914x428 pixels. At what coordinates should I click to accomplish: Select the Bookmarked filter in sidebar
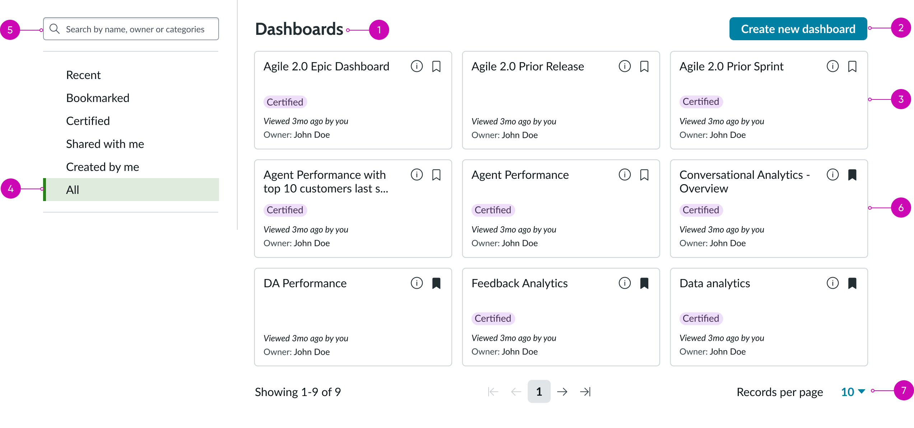coord(98,98)
